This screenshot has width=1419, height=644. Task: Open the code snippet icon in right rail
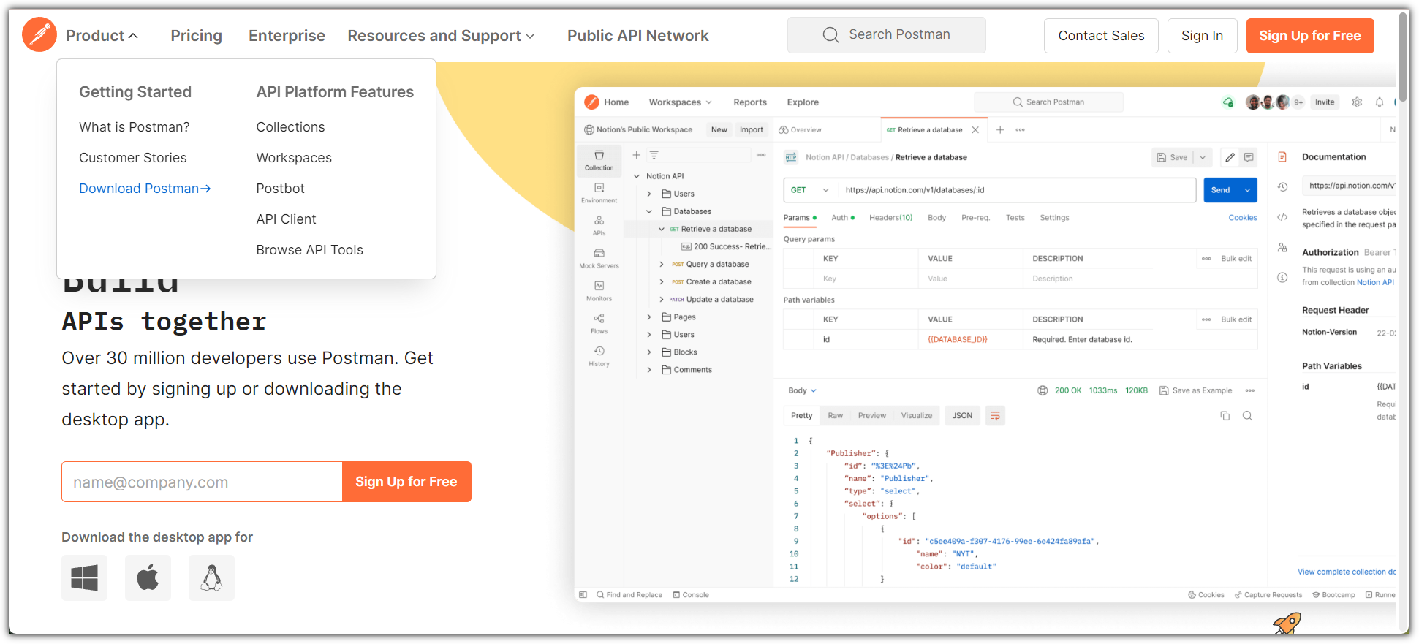[x=1282, y=217]
